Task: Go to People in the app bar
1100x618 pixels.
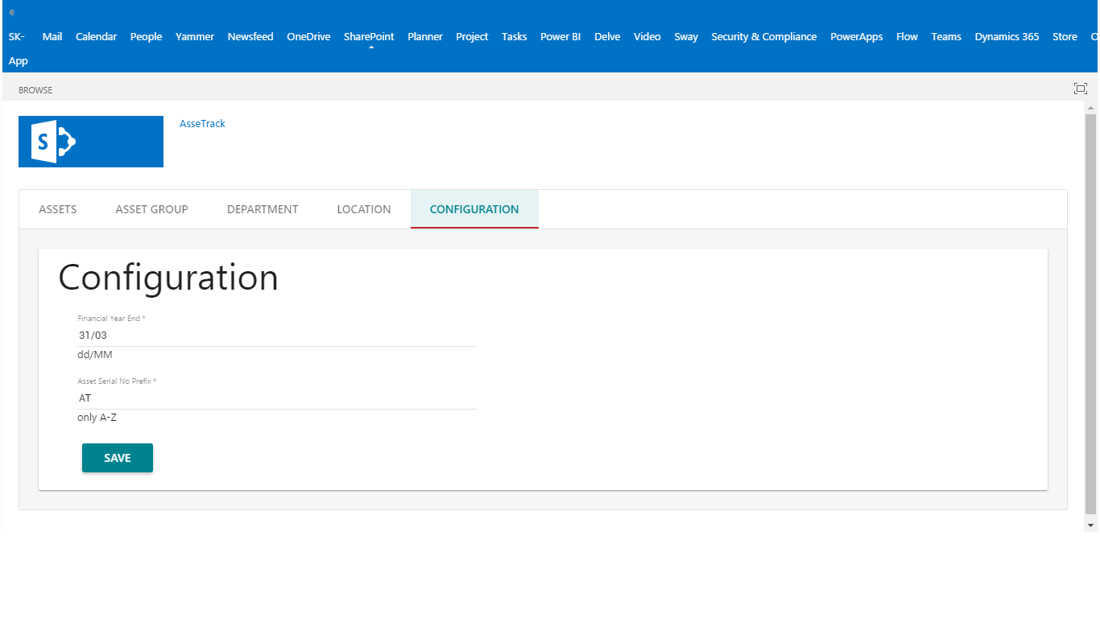Action: 146,36
